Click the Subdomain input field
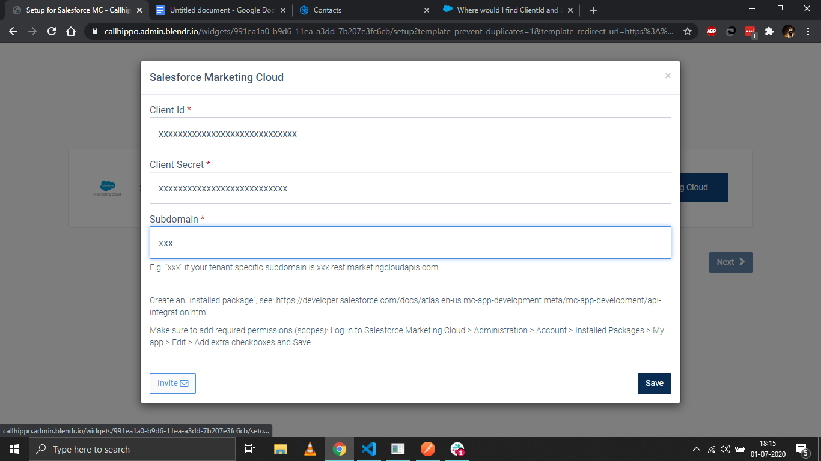 (410, 243)
